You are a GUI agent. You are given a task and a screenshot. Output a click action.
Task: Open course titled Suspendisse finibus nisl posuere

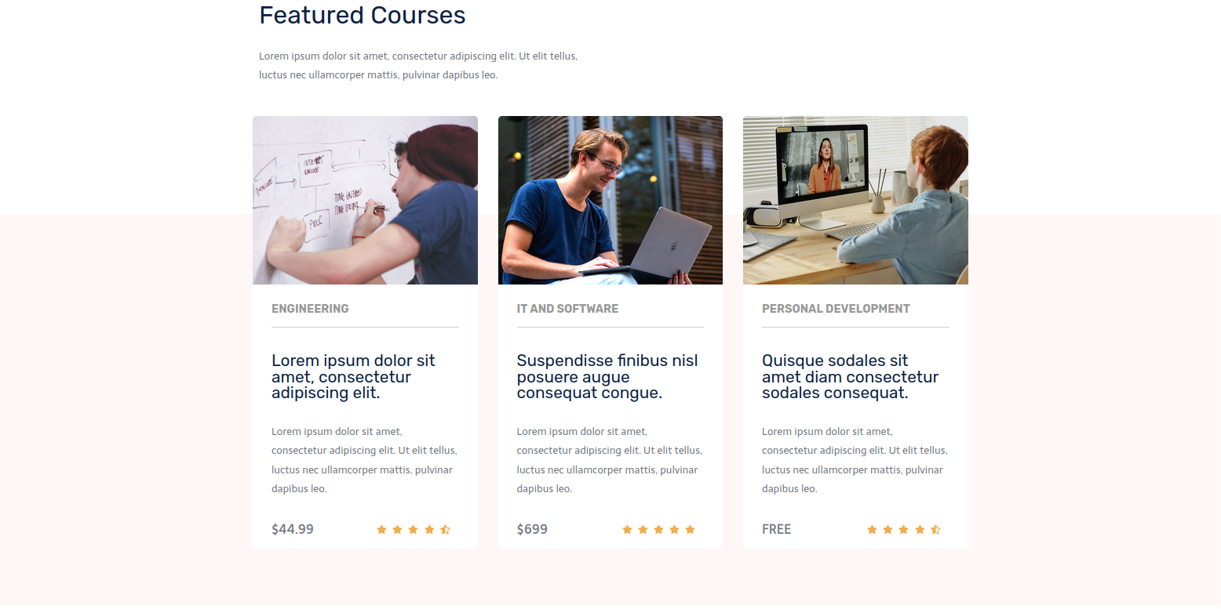(607, 376)
